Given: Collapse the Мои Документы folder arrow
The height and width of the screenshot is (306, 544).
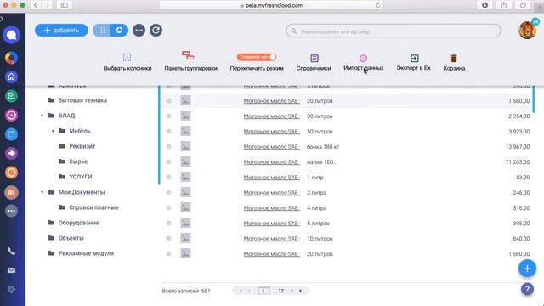Looking at the screenshot, I should click(42, 192).
